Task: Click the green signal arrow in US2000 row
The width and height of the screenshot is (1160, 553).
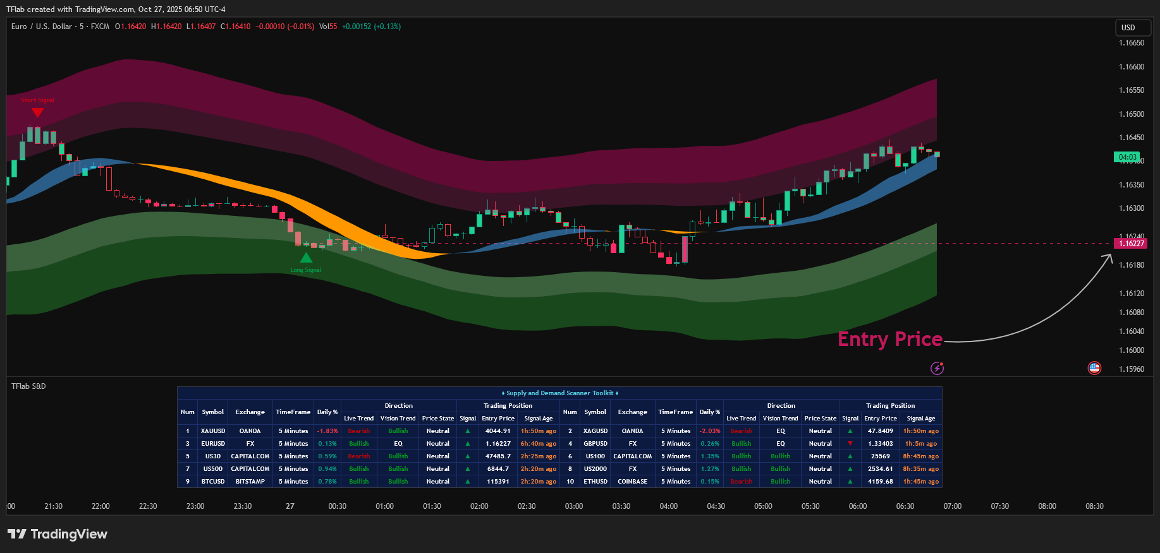Action: click(850, 469)
